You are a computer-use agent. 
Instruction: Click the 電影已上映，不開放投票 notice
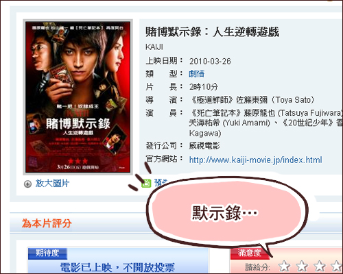pyautogui.click(x=117, y=267)
